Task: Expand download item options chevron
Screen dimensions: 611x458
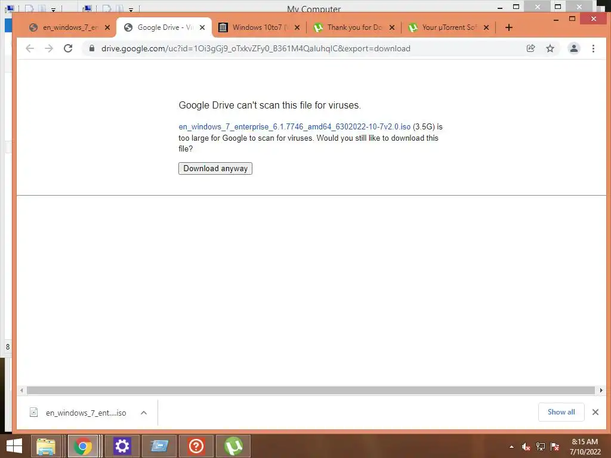Action: [x=144, y=413]
